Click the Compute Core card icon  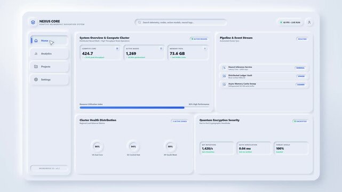click(x=117, y=49)
